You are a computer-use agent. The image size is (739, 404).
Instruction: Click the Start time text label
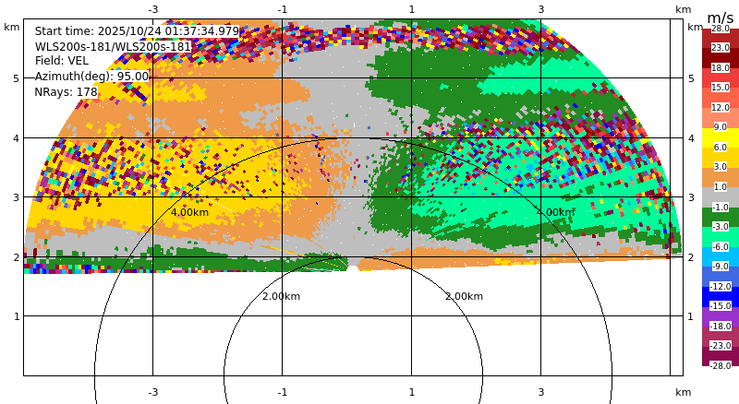click(137, 31)
